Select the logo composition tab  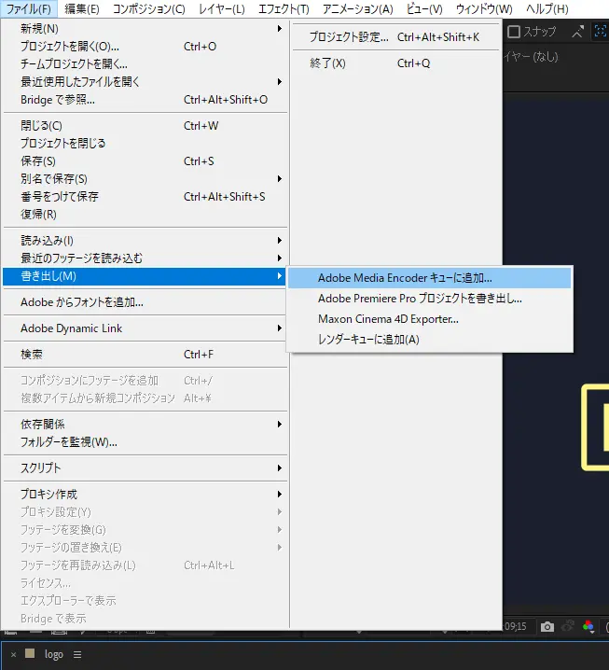click(53, 655)
